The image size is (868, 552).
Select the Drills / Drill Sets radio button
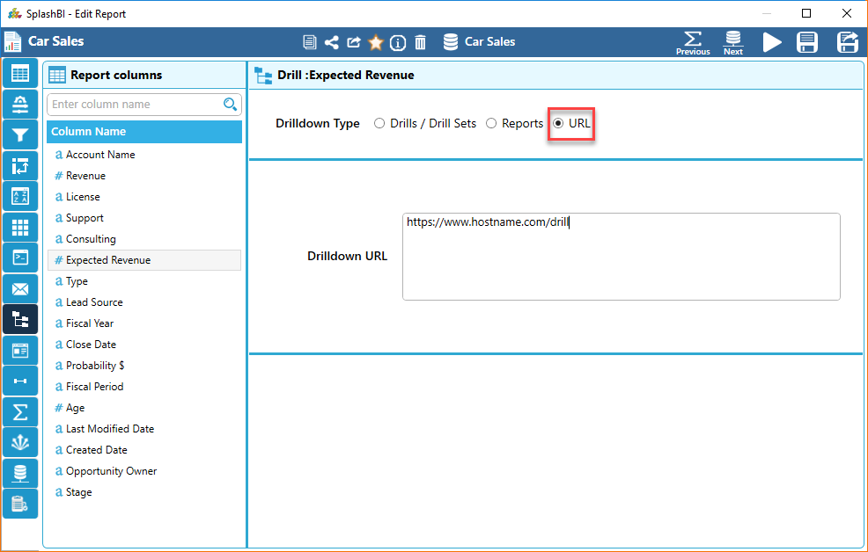click(x=380, y=124)
